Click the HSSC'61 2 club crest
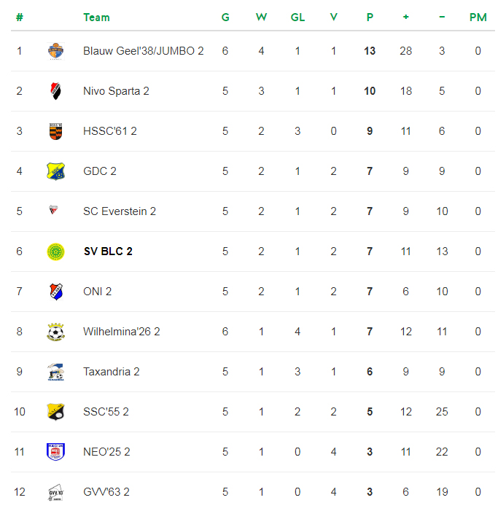Screen dimensions: 498x511 (55, 131)
